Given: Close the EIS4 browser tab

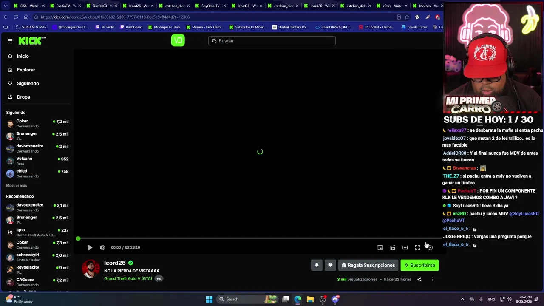Looking at the screenshot, I should click(x=43, y=6).
